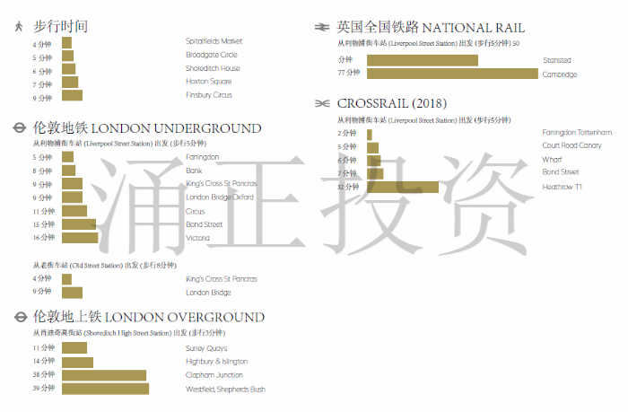Click the Cambridge label
628x412 pixels.
coord(560,75)
